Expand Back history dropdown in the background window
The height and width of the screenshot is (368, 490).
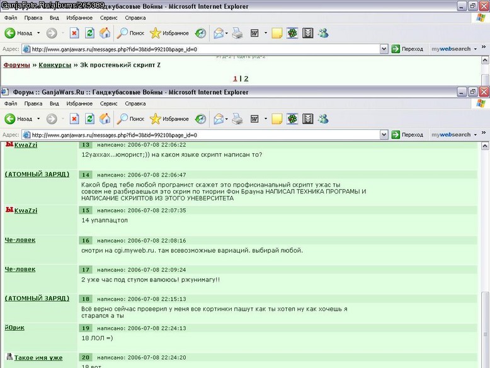click(38, 33)
